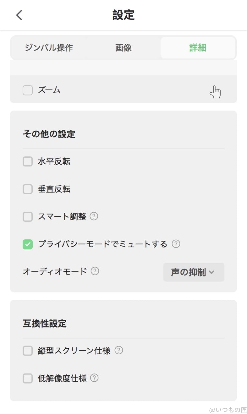Switch to the 画像 tab
Screen dimensions: 247x414
point(123,48)
